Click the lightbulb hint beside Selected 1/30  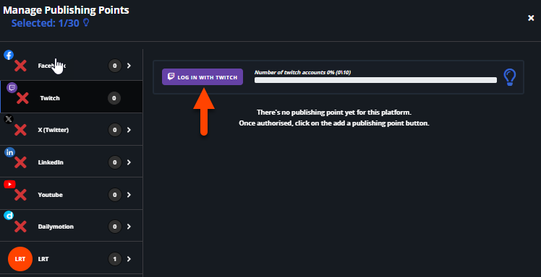(86, 22)
